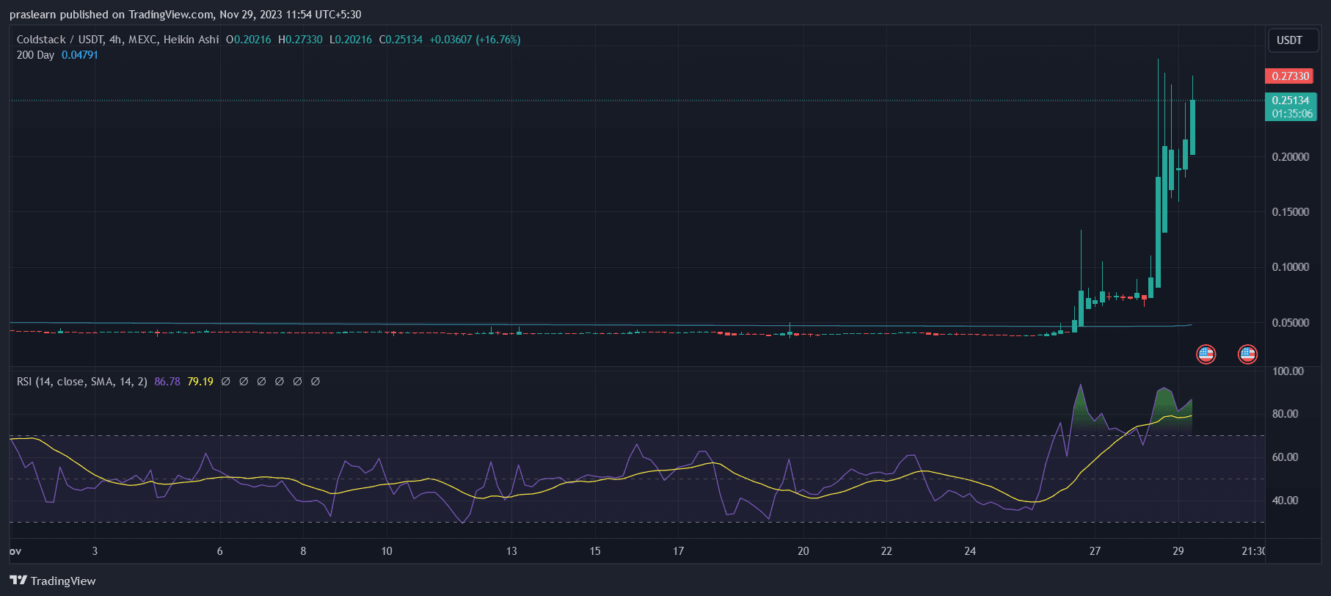Click date 13 on the time axis
The width and height of the screenshot is (1331, 596).
point(511,551)
